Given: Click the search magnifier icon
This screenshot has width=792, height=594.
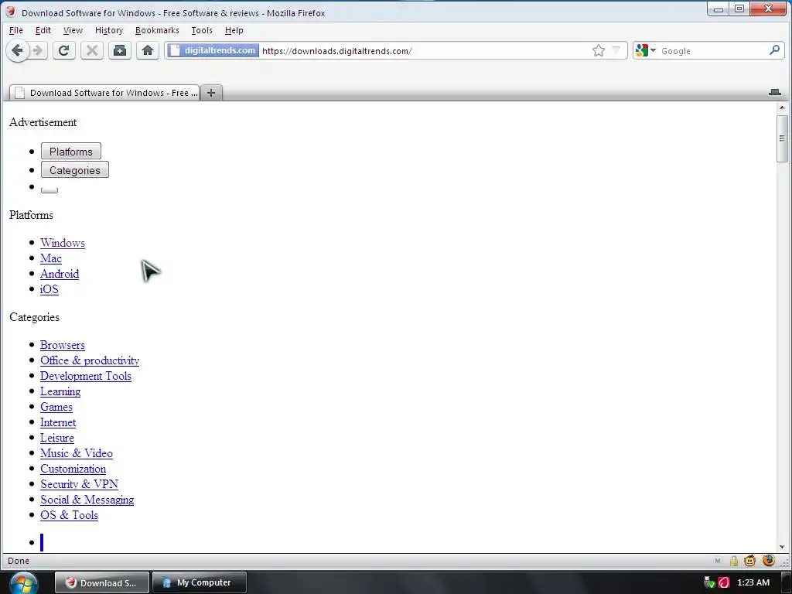Looking at the screenshot, I should click(x=775, y=50).
